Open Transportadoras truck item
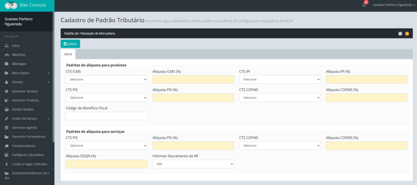Viewport: 417px width, 185px height. 23,146
